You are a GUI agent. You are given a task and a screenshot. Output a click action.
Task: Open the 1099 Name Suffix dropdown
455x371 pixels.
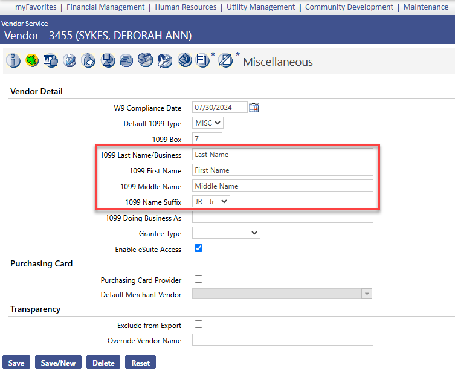(x=211, y=201)
